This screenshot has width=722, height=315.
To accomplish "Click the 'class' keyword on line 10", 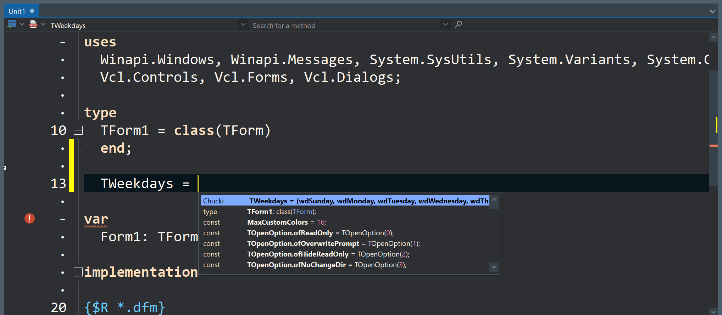I will click(194, 130).
